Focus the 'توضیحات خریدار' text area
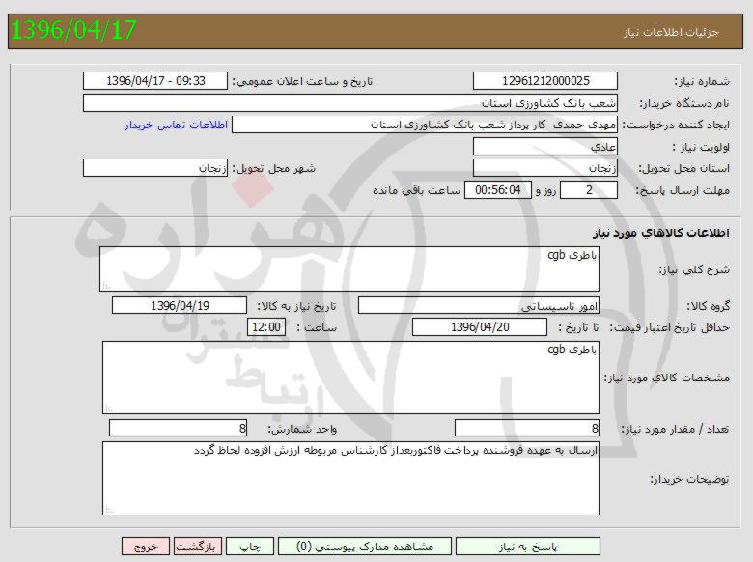 point(349,478)
